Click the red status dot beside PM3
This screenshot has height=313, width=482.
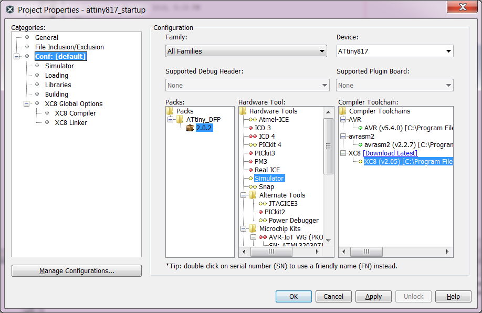[250, 161]
